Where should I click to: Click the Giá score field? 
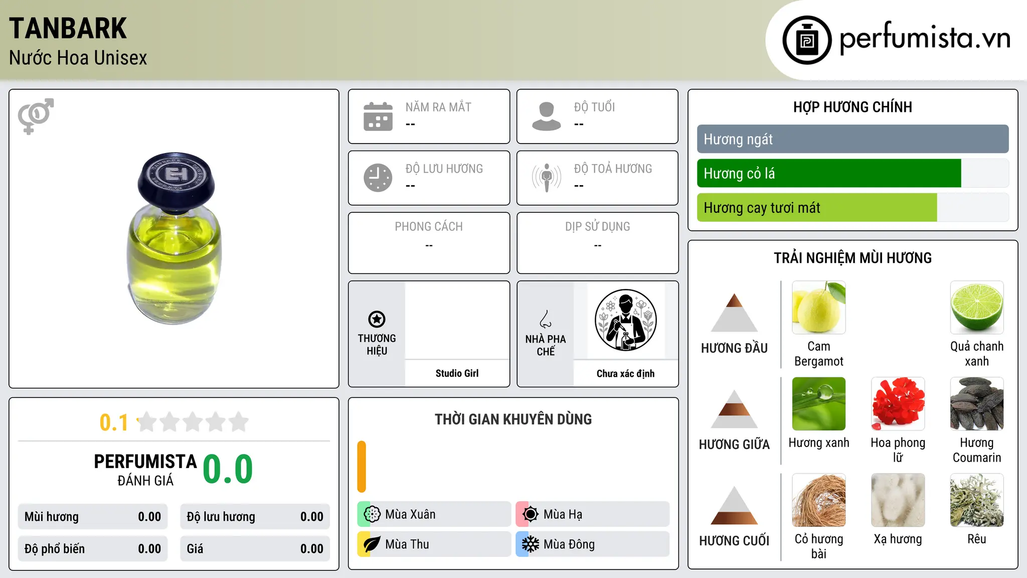pos(255,549)
